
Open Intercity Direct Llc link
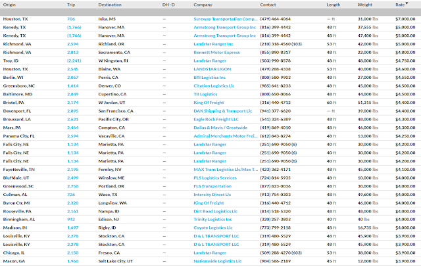(x=212, y=195)
